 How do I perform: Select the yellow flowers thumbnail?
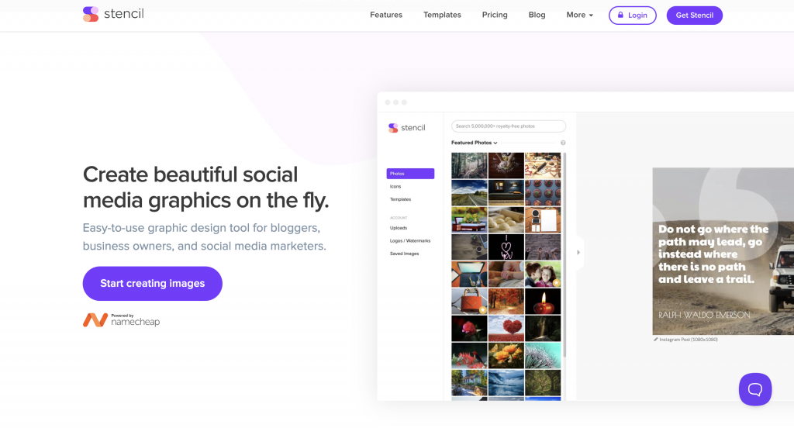pyautogui.click(x=506, y=356)
